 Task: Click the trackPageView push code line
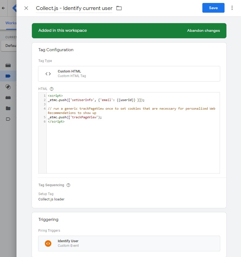[75, 117]
